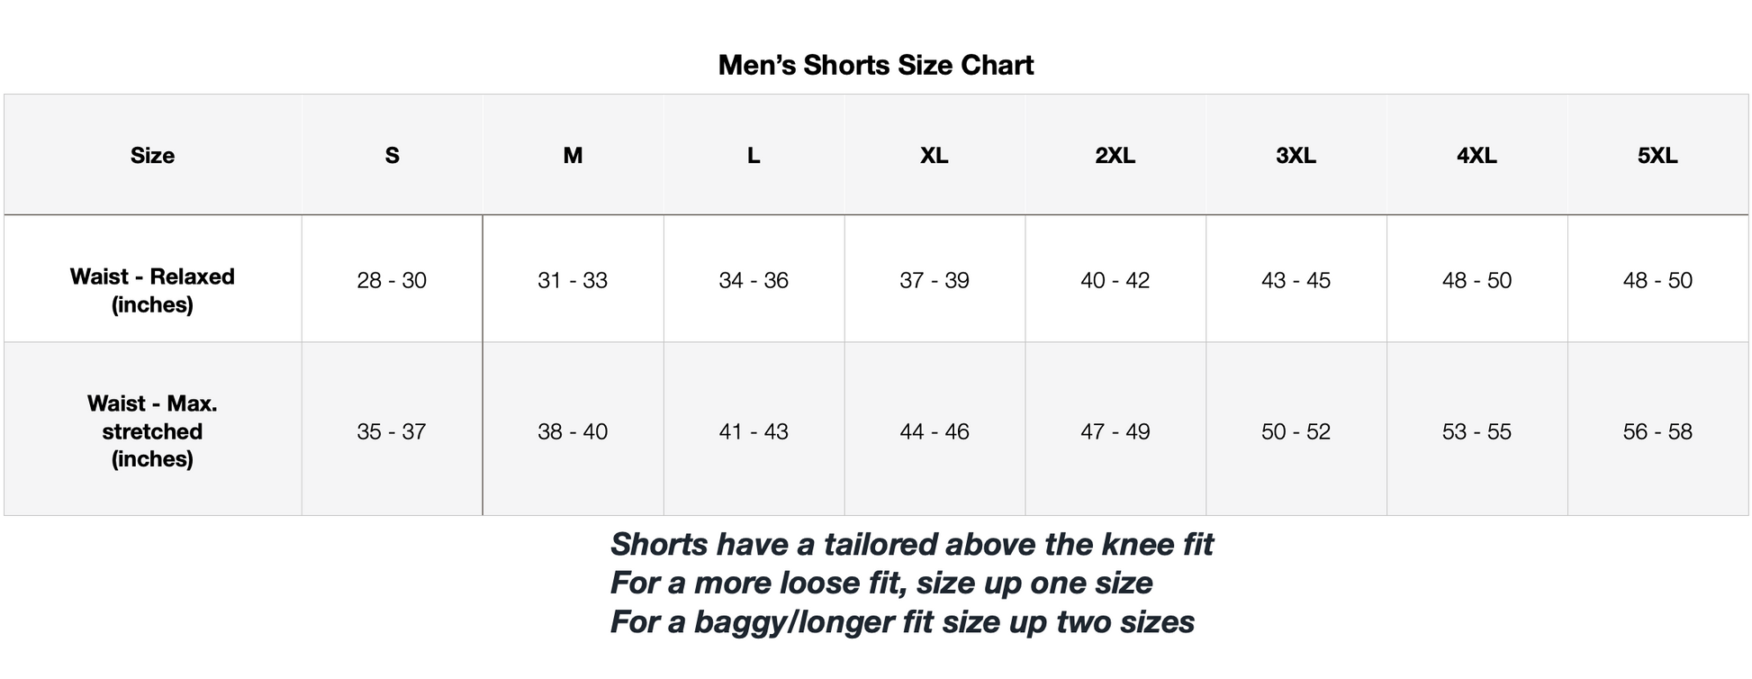Click the "Men's Shorts Size Chart" title
Screen dimensions: 1752x679
tap(875, 65)
